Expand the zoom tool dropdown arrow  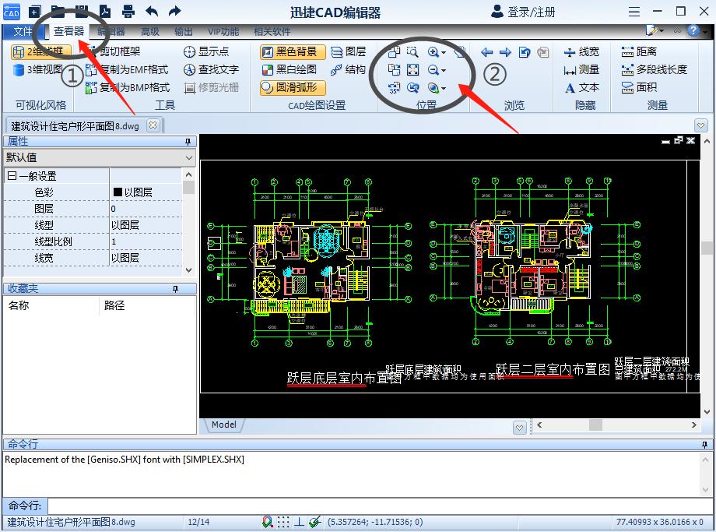[x=445, y=53]
